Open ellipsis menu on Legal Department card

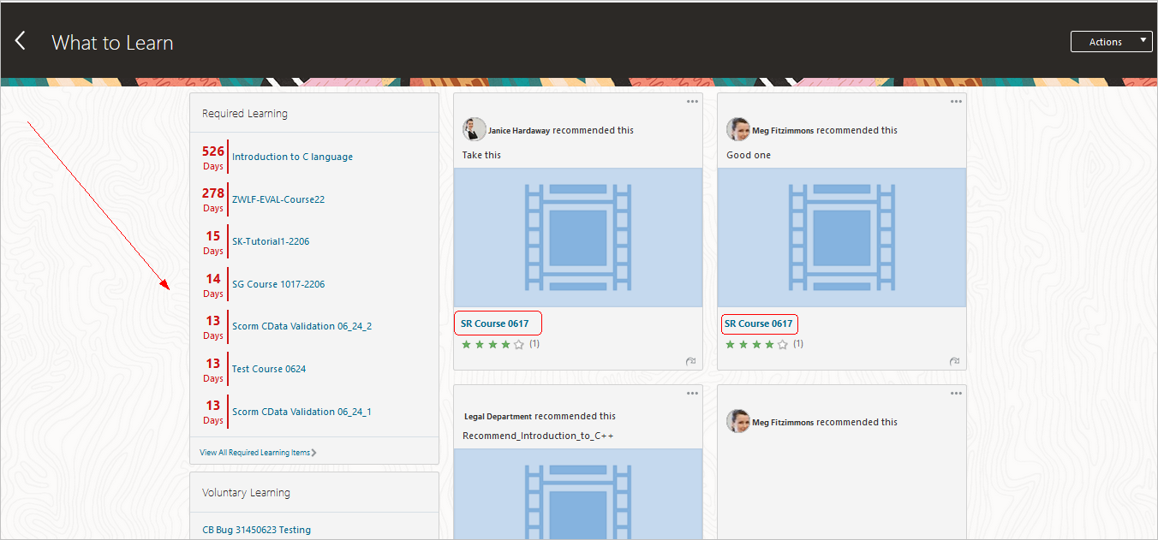pyautogui.click(x=692, y=394)
